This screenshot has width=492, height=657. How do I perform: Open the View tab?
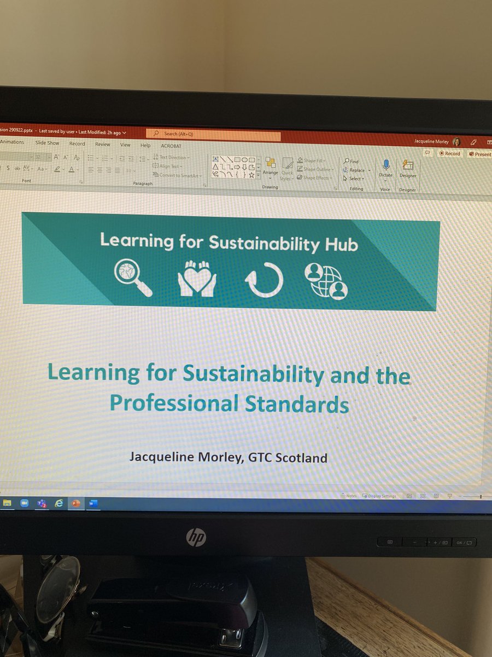(x=125, y=145)
